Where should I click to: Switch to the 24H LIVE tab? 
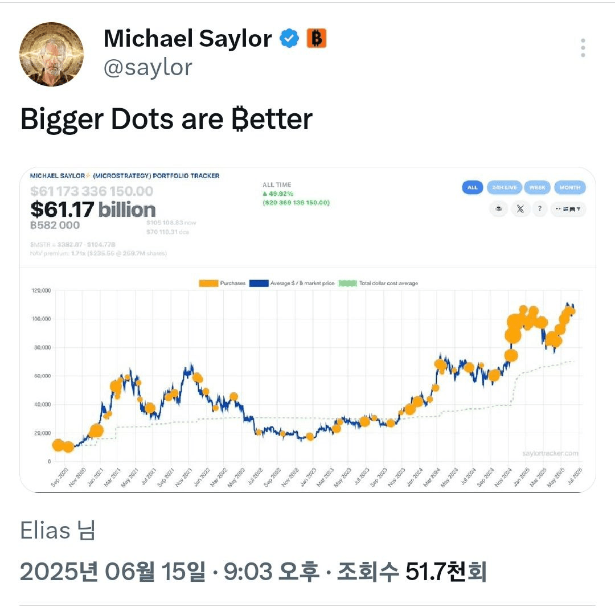505,187
